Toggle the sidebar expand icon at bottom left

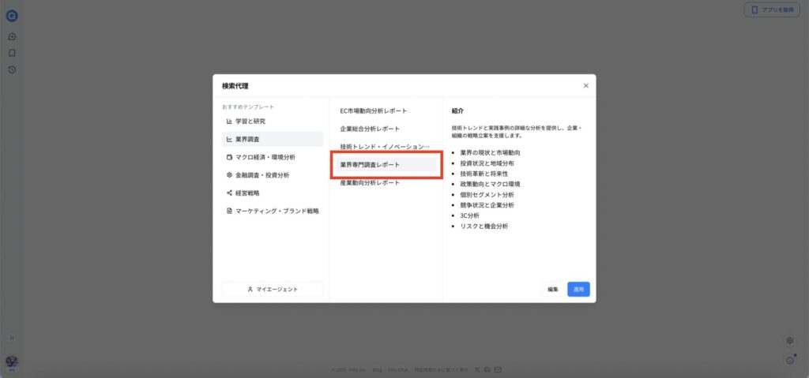(12, 338)
